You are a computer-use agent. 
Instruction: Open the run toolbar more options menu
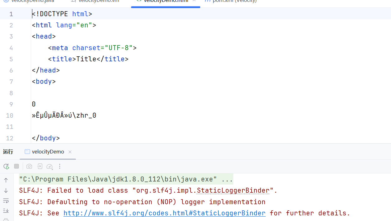(60, 167)
